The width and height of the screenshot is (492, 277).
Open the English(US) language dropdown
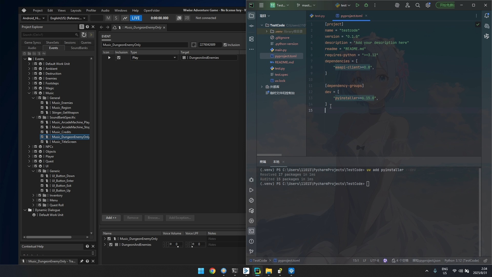68,18
